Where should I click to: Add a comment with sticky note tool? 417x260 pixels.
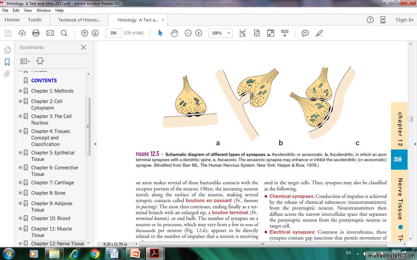(x=305, y=33)
